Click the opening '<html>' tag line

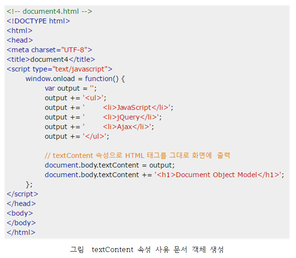[20, 31]
